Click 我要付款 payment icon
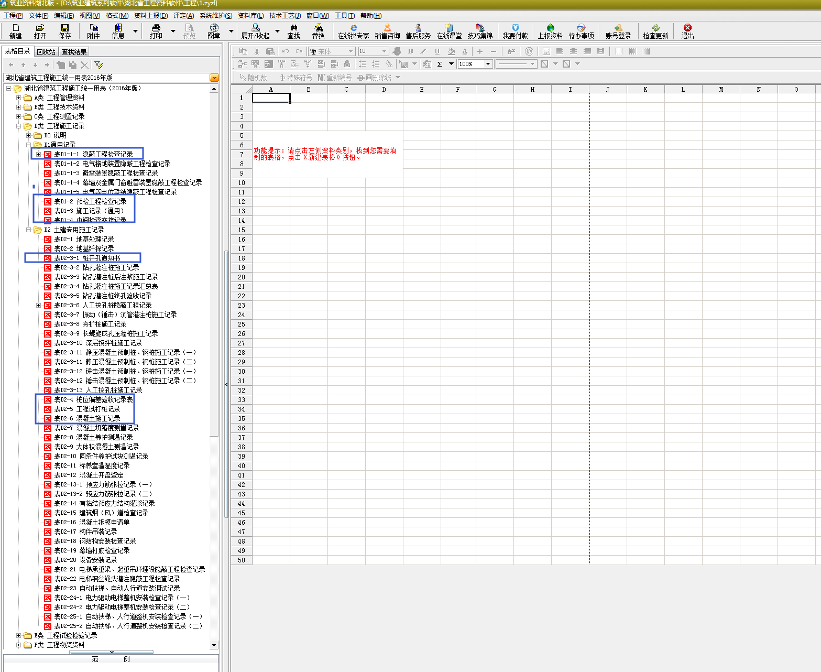Screen dimensions: 821x672 coord(516,31)
